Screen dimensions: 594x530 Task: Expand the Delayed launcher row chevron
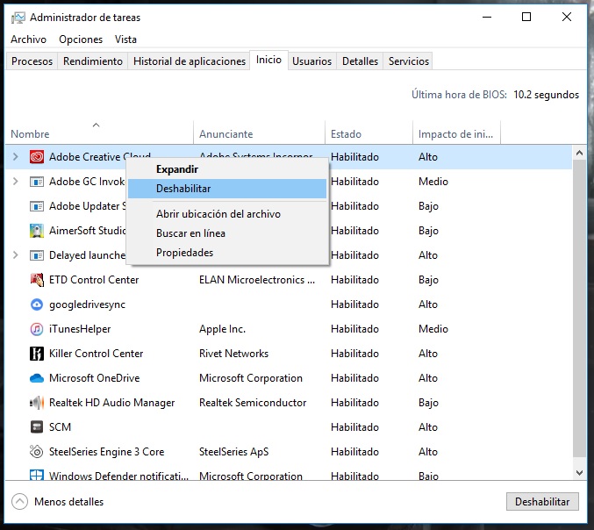[x=16, y=255]
